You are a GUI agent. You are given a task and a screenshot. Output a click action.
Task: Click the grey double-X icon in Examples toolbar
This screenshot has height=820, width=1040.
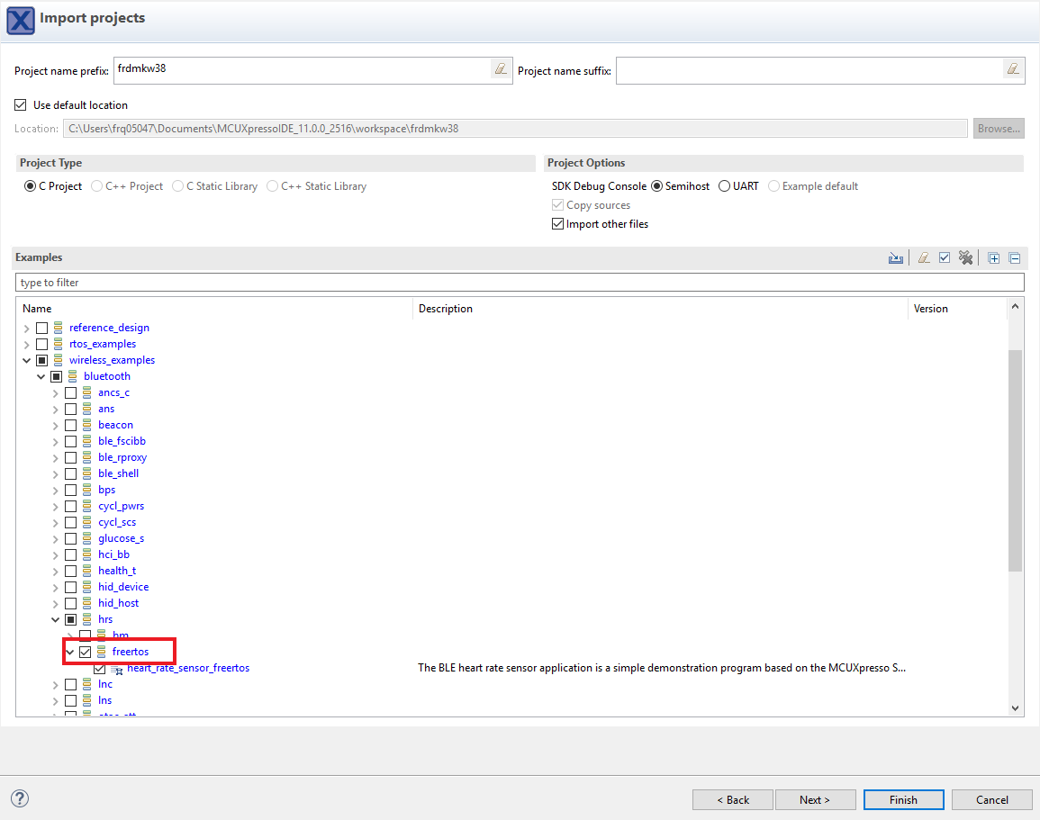(965, 258)
